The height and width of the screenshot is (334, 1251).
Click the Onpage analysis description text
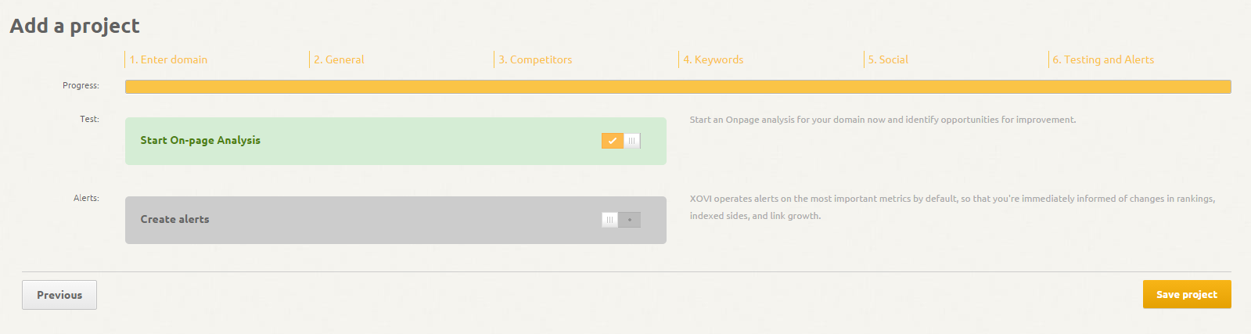[883, 120]
